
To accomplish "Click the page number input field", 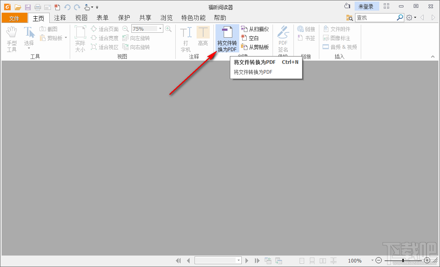I will [216, 260].
